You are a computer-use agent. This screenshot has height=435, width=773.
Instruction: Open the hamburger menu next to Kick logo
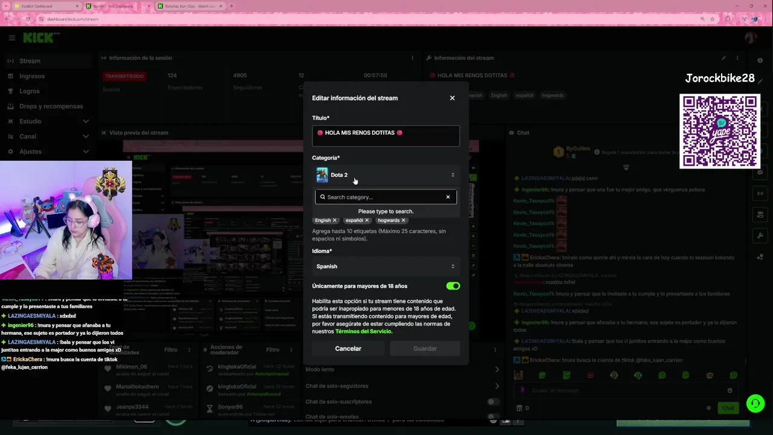click(x=11, y=38)
